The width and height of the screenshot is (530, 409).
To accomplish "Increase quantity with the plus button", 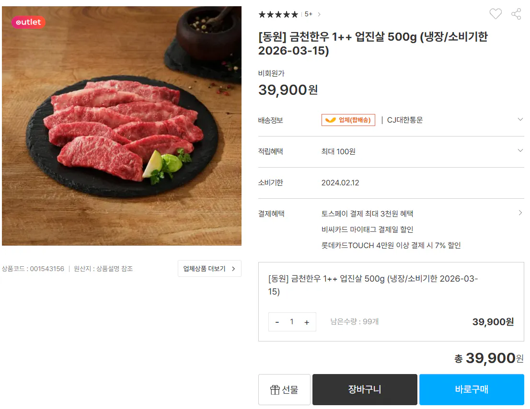I will pos(307,322).
